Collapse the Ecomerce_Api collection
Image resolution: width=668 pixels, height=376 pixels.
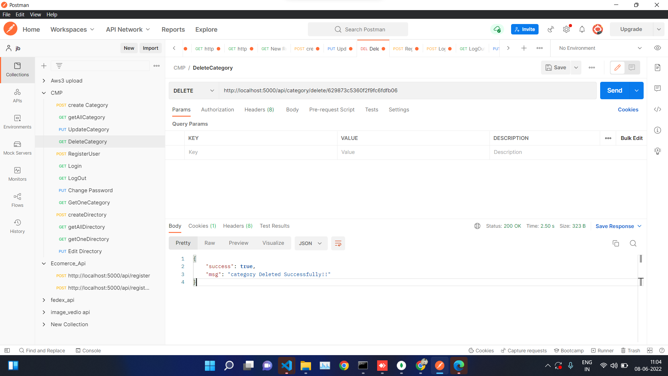tap(44, 264)
